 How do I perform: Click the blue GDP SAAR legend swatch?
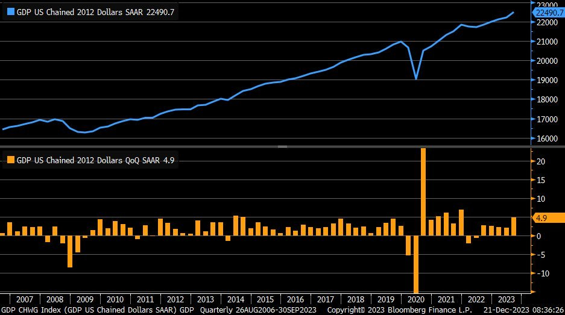point(9,13)
